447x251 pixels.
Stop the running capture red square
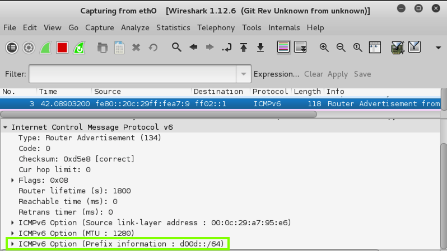point(62,48)
